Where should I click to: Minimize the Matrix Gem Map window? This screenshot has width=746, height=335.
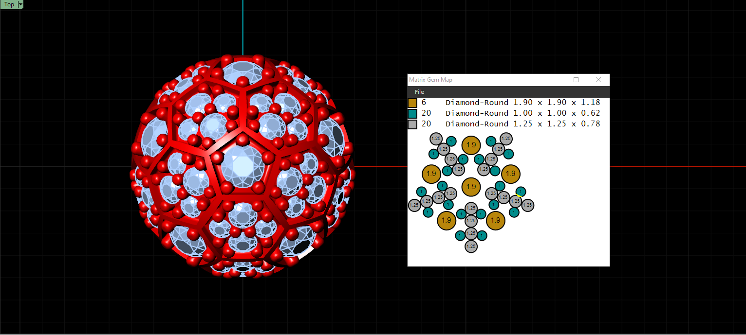tap(554, 80)
